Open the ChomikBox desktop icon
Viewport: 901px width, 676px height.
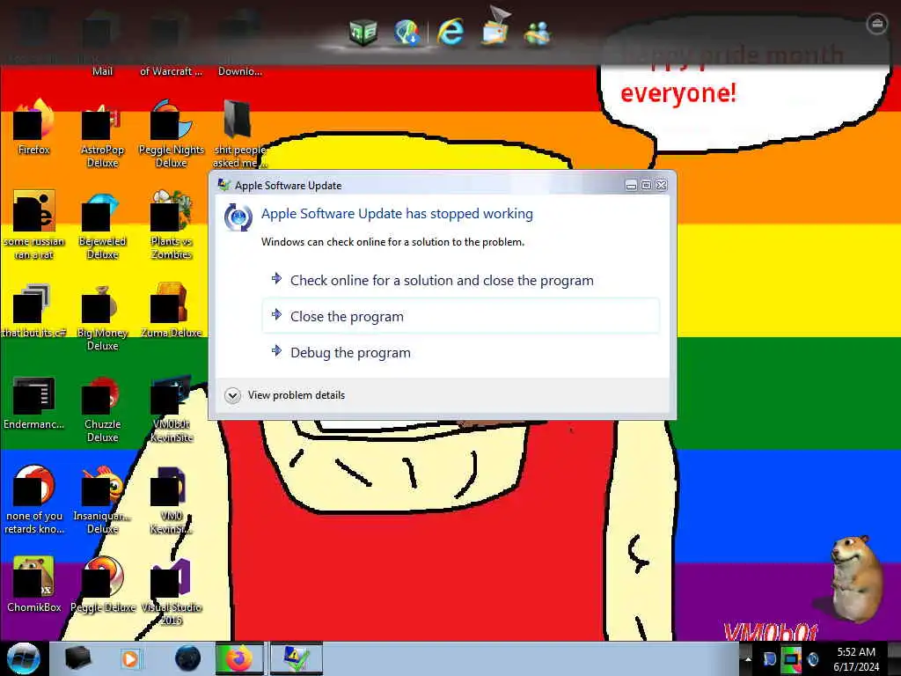pyautogui.click(x=34, y=584)
